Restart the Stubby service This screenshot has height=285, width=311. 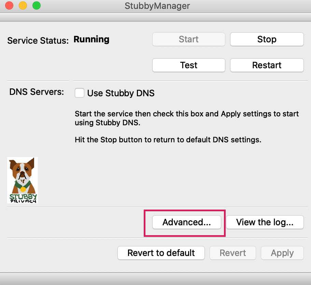(267, 65)
